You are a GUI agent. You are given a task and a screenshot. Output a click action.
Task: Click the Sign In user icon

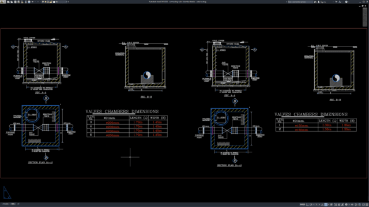coord(319,2)
